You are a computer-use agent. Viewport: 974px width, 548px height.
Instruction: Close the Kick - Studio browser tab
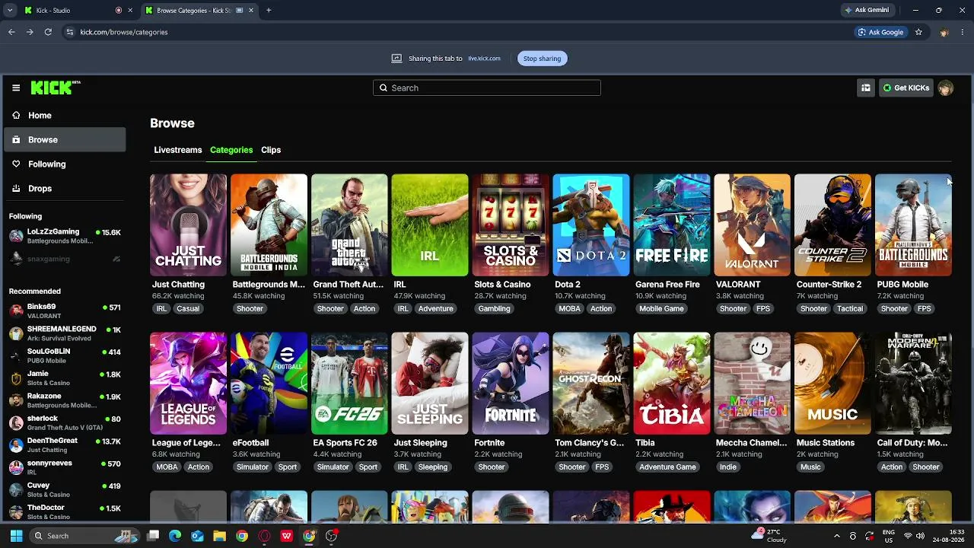pyautogui.click(x=130, y=11)
